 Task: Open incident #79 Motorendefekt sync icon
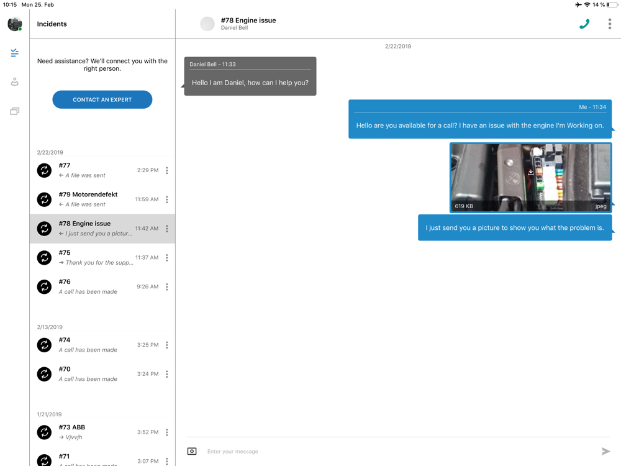tap(44, 199)
